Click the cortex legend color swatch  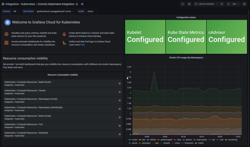[130, 140]
